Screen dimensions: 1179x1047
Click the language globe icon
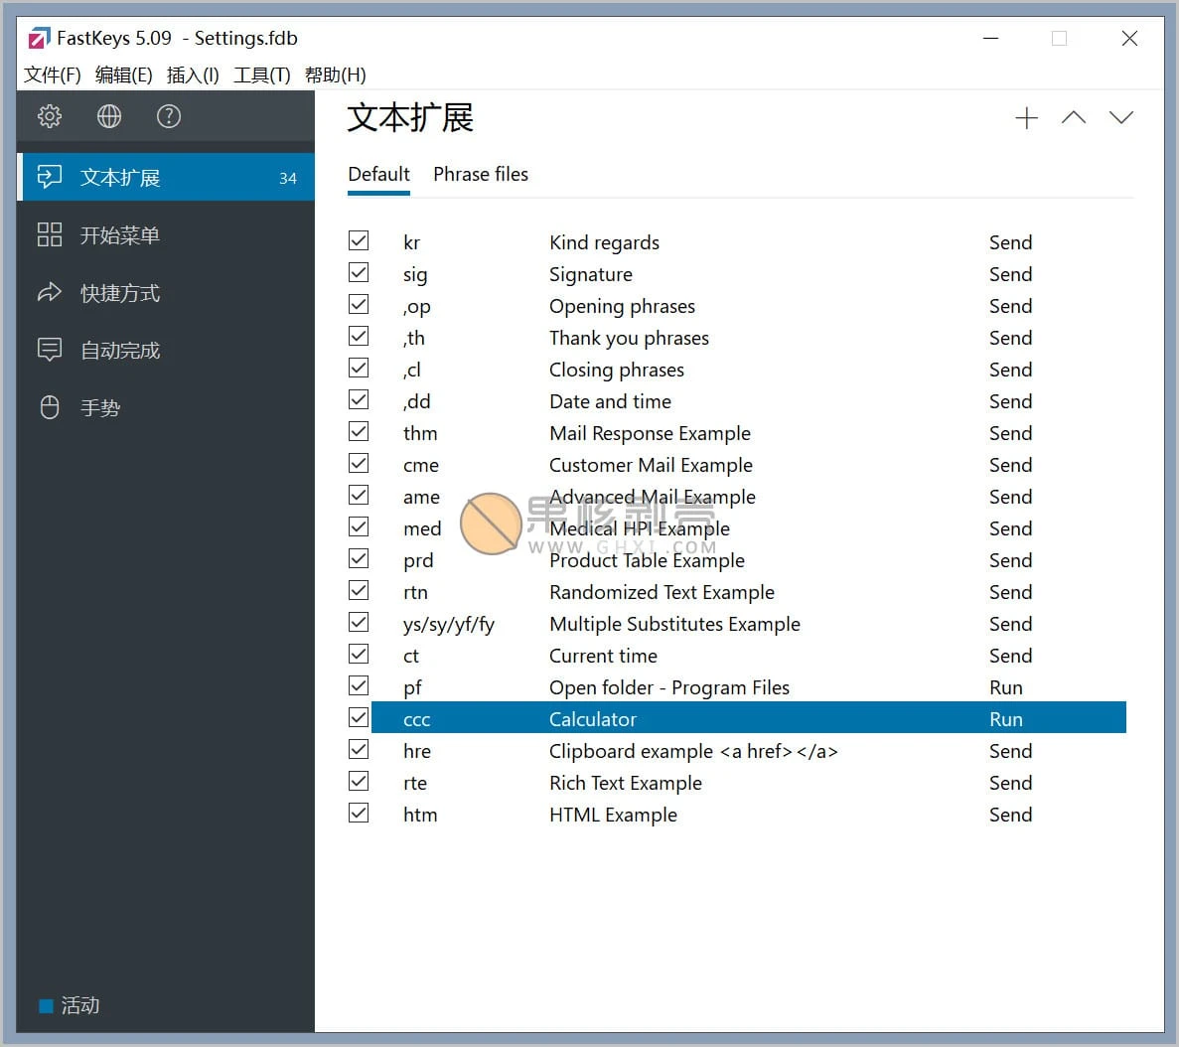109,116
